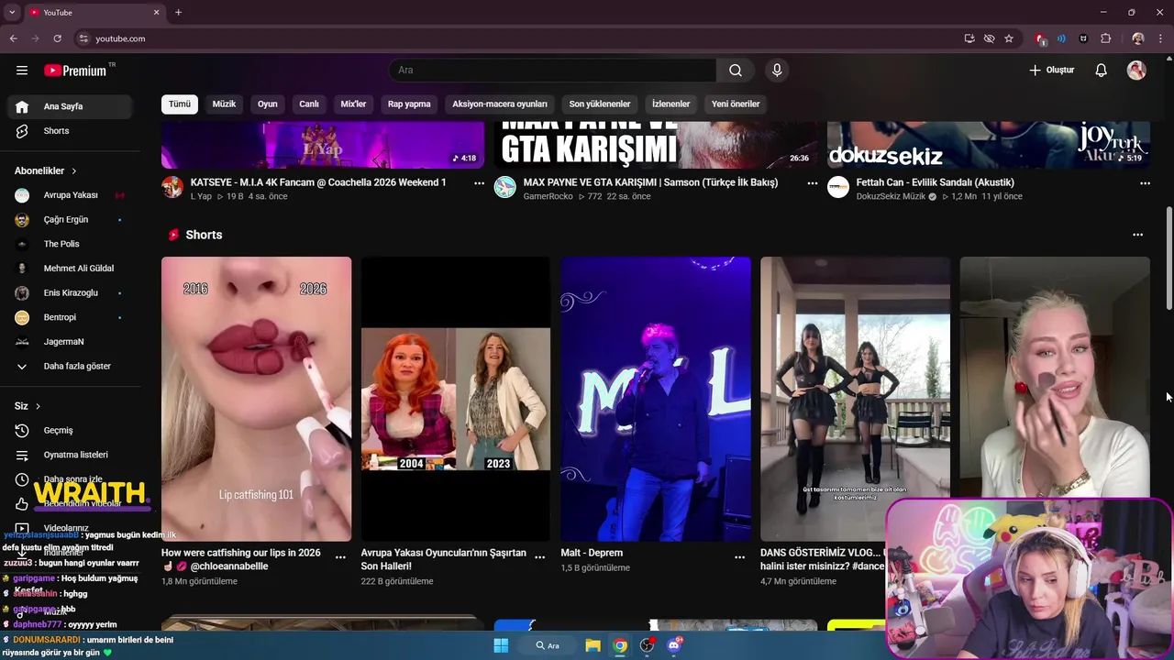Play the dance show vlog short
This screenshot has height=660, width=1174.
click(x=855, y=399)
